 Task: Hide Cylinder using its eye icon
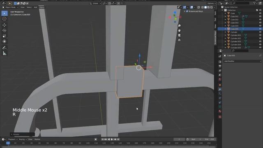click(x=260, y=32)
